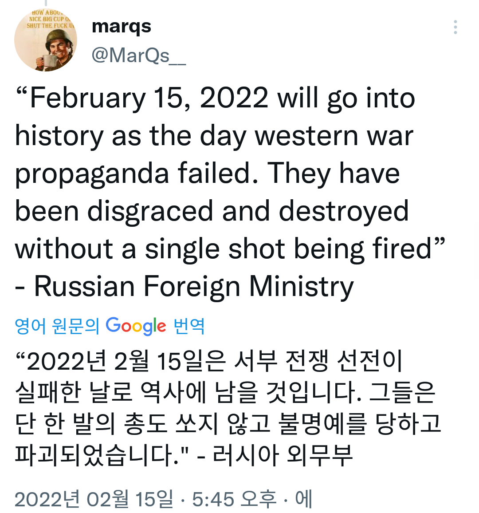Open the tweet's three-dot more menu

[455, 28]
